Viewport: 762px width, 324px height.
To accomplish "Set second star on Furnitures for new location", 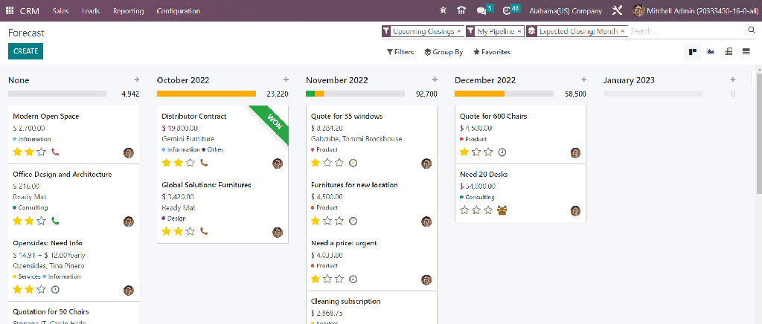I will click(x=327, y=221).
